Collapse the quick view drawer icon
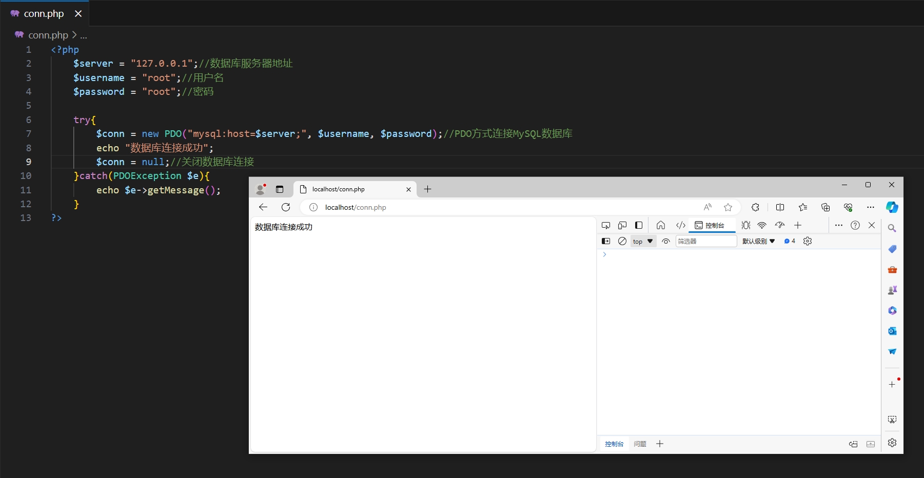The width and height of the screenshot is (924, 478). [871, 444]
